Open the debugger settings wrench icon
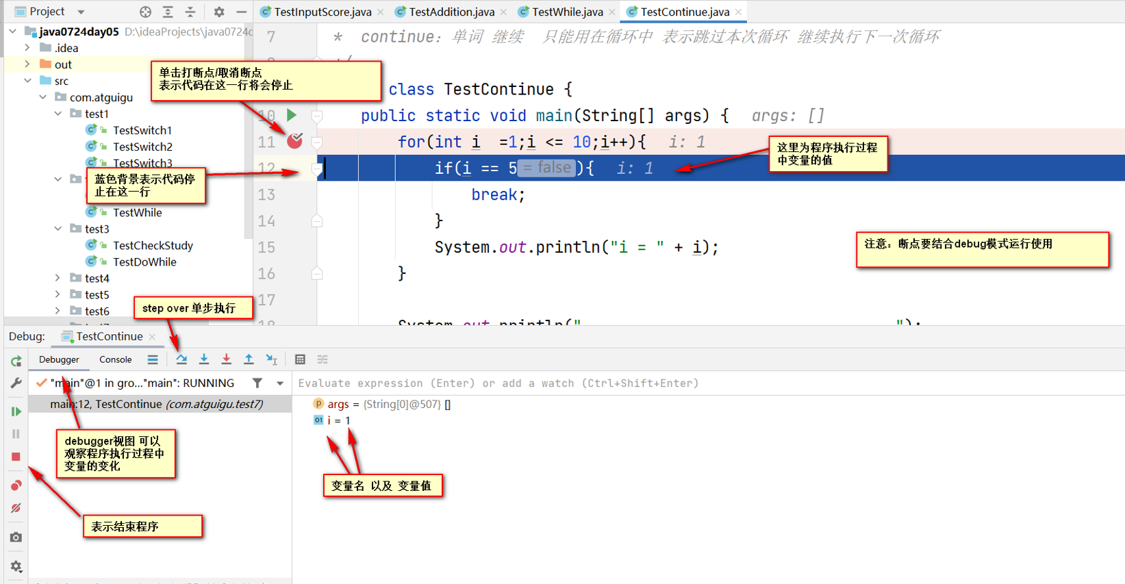Image resolution: width=1125 pixels, height=584 pixels. (16, 383)
